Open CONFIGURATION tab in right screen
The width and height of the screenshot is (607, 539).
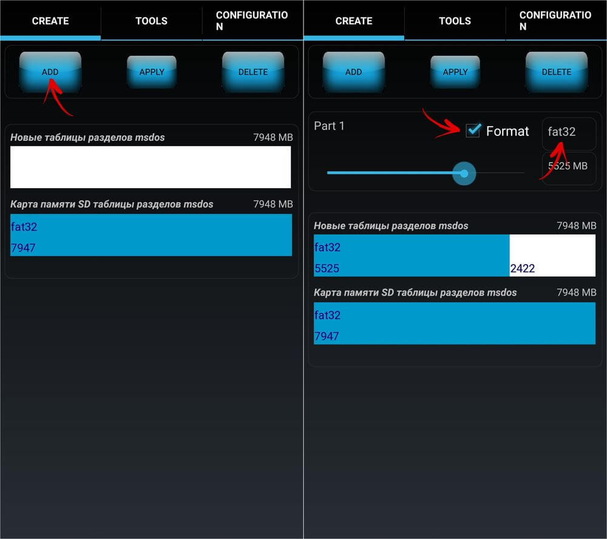[x=556, y=21]
